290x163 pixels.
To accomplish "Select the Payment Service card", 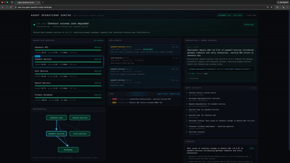I will 68,62.
